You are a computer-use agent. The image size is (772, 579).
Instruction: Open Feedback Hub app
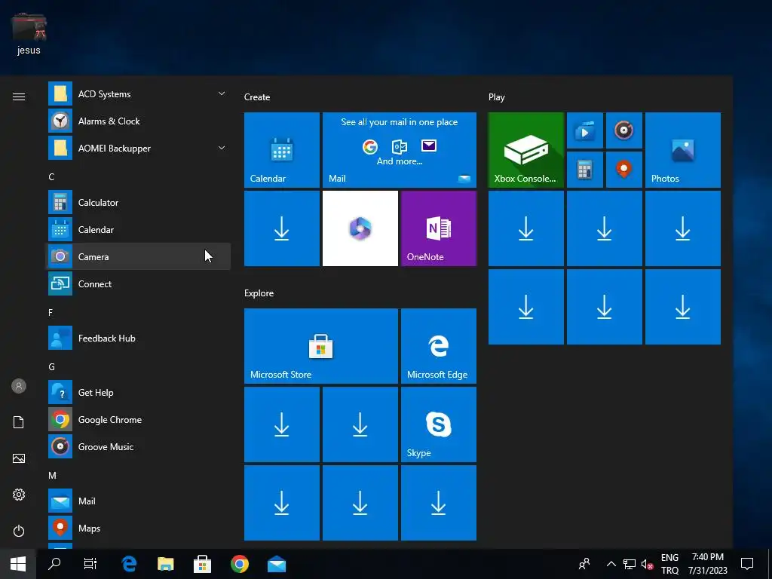138,339
